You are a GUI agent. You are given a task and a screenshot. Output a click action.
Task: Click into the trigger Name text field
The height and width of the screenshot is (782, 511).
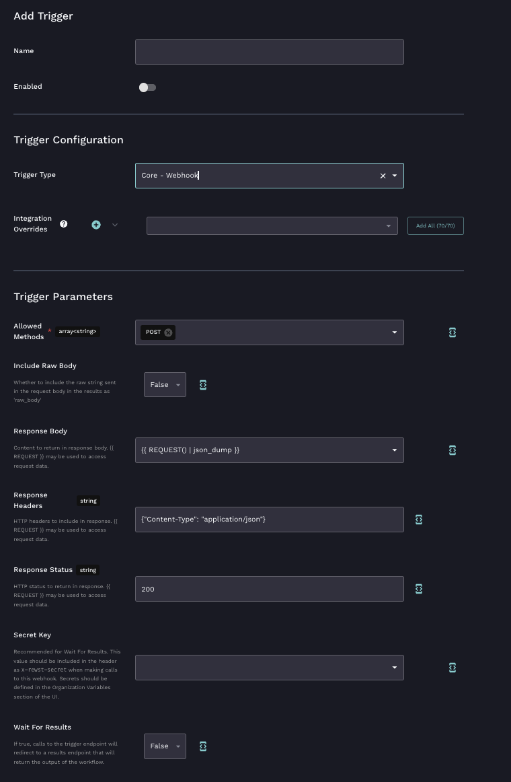[269, 52]
